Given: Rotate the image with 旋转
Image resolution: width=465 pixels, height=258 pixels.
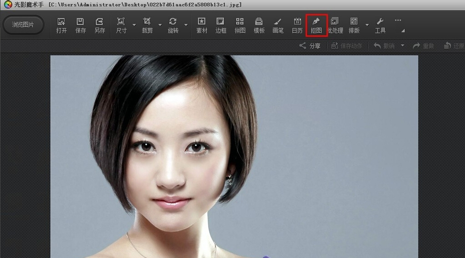Looking at the screenshot, I should (173, 26).
